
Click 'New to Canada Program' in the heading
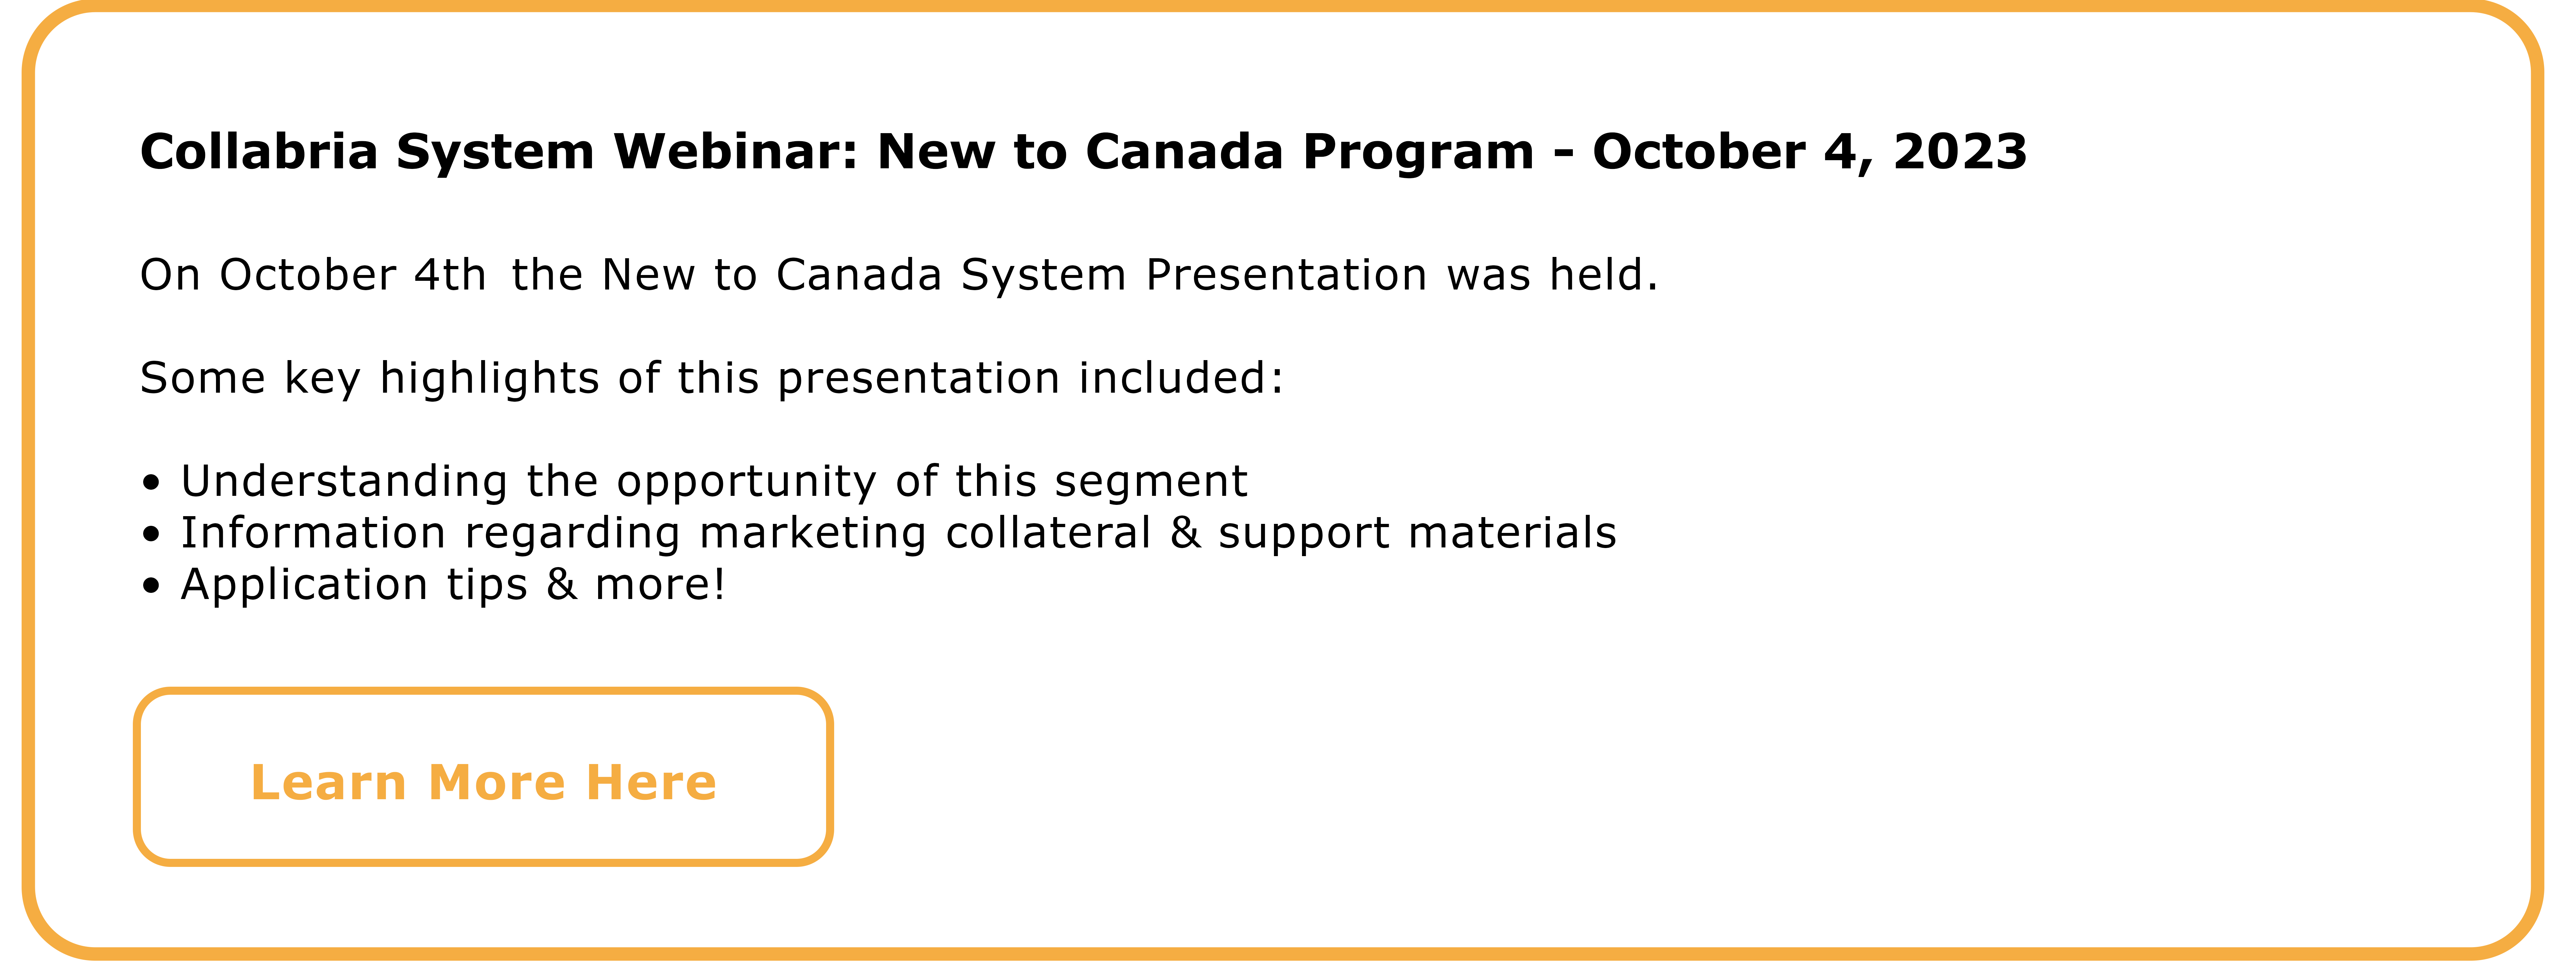1205,153
